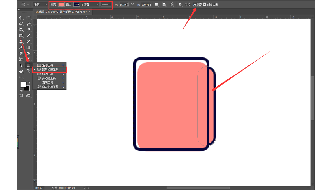332x190 pixels.
Task: Select the Zoom magnifier tool
Action: (x=28, y=71)
